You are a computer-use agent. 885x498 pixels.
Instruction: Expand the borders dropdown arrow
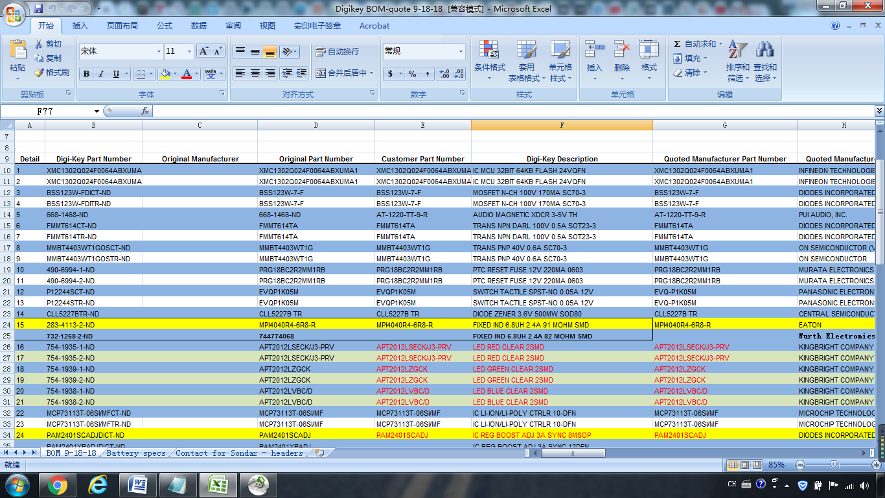[x=152, y=74]
